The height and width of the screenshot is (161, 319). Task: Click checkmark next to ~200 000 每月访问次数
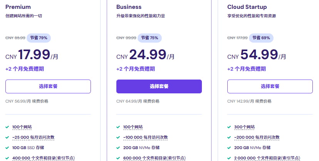pos(229,137)
